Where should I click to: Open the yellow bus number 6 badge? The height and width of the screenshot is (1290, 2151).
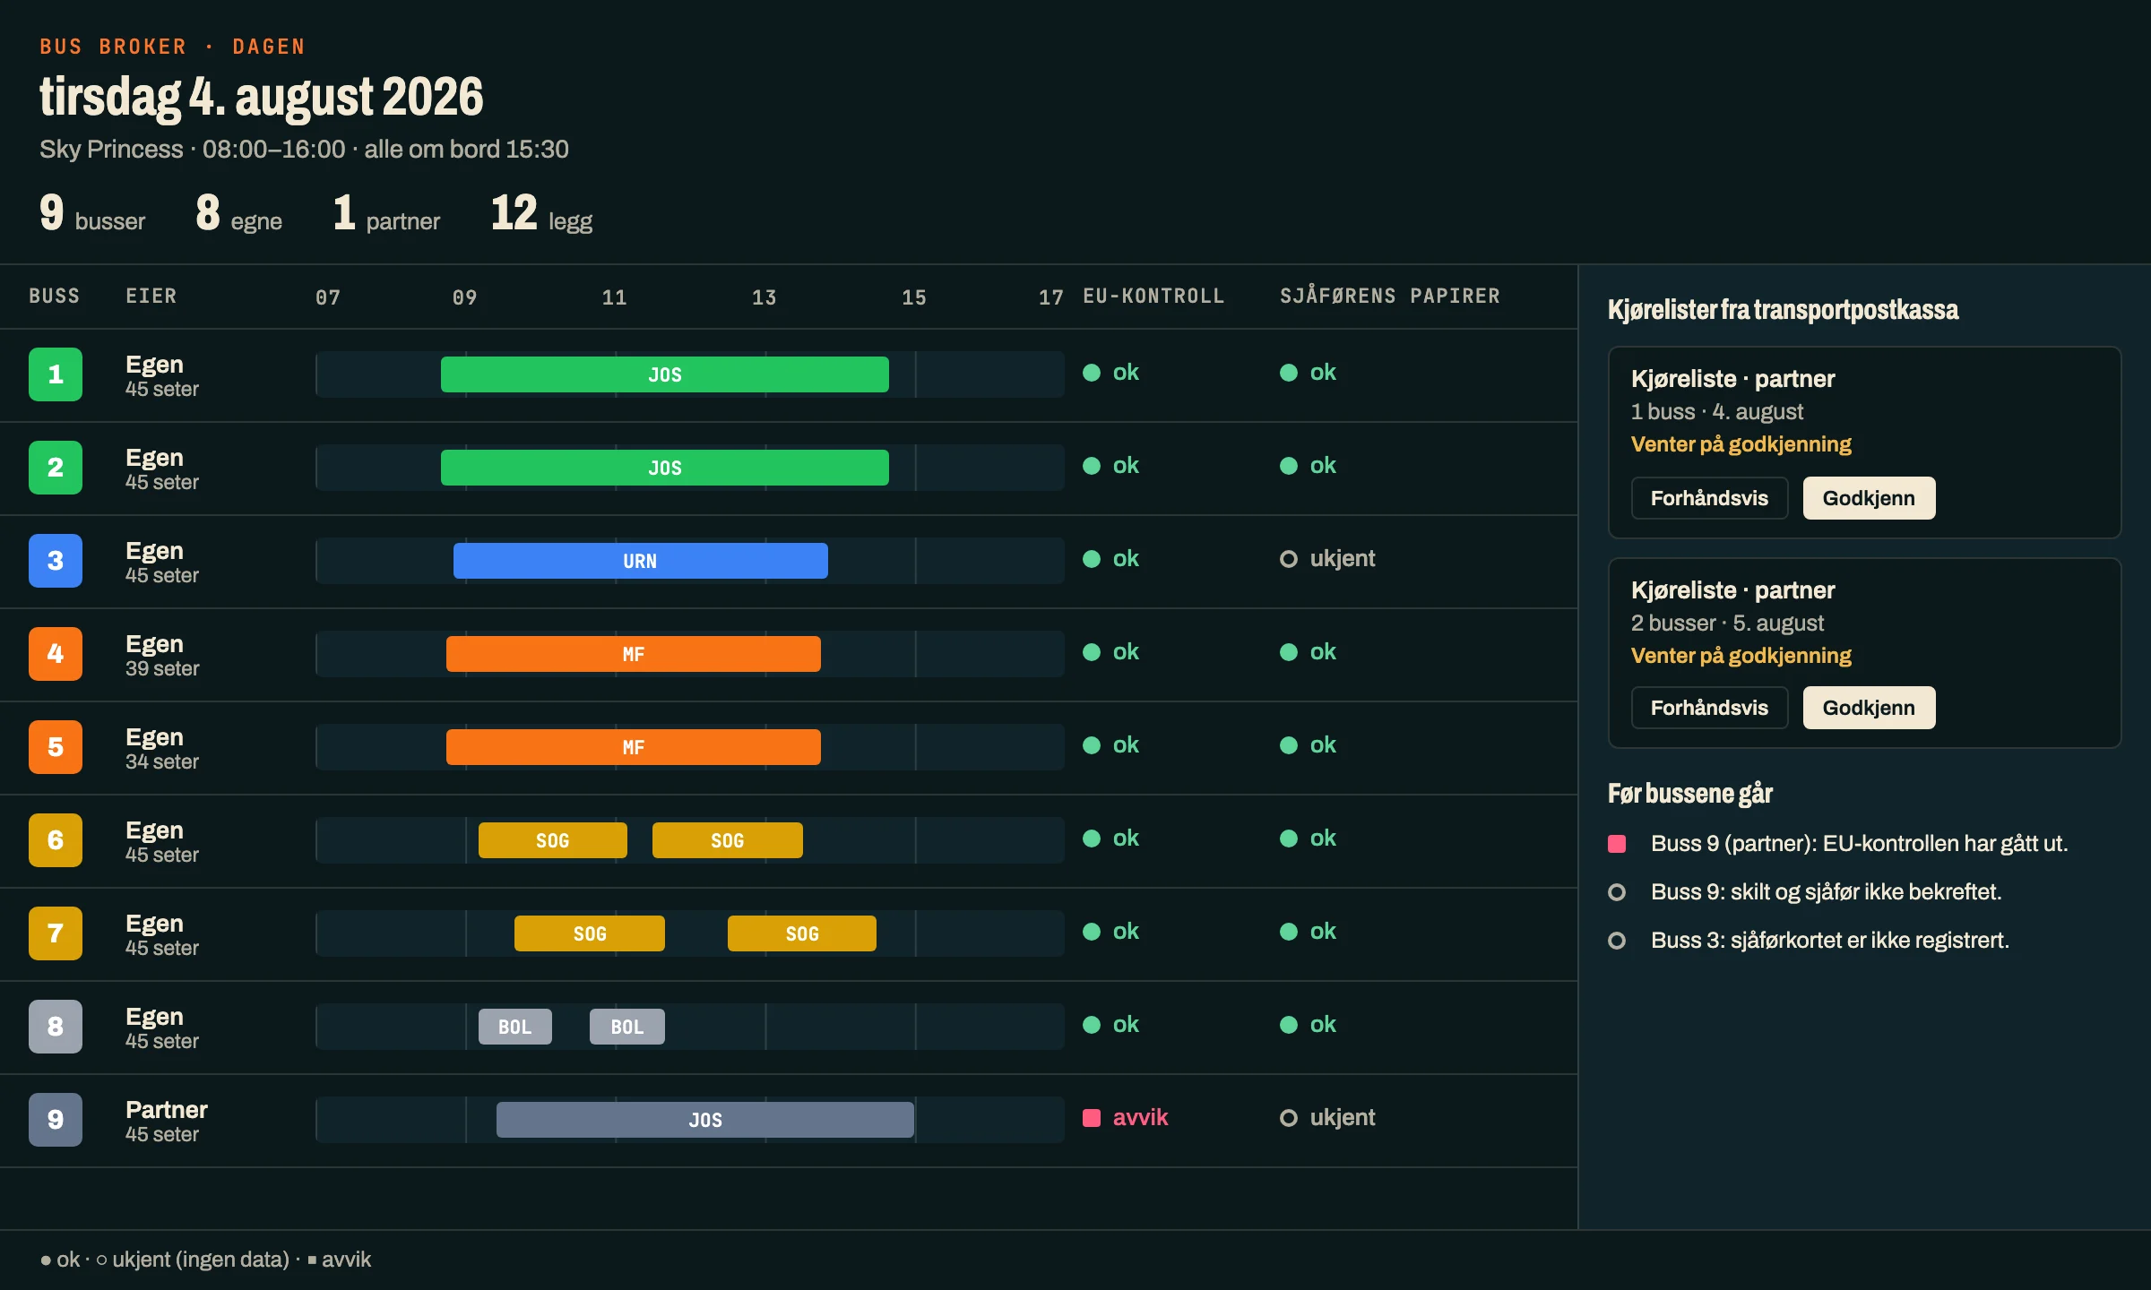[56, 840]
